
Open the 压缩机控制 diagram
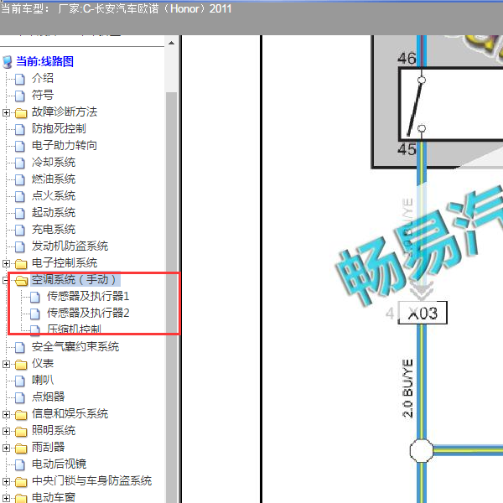74,329
